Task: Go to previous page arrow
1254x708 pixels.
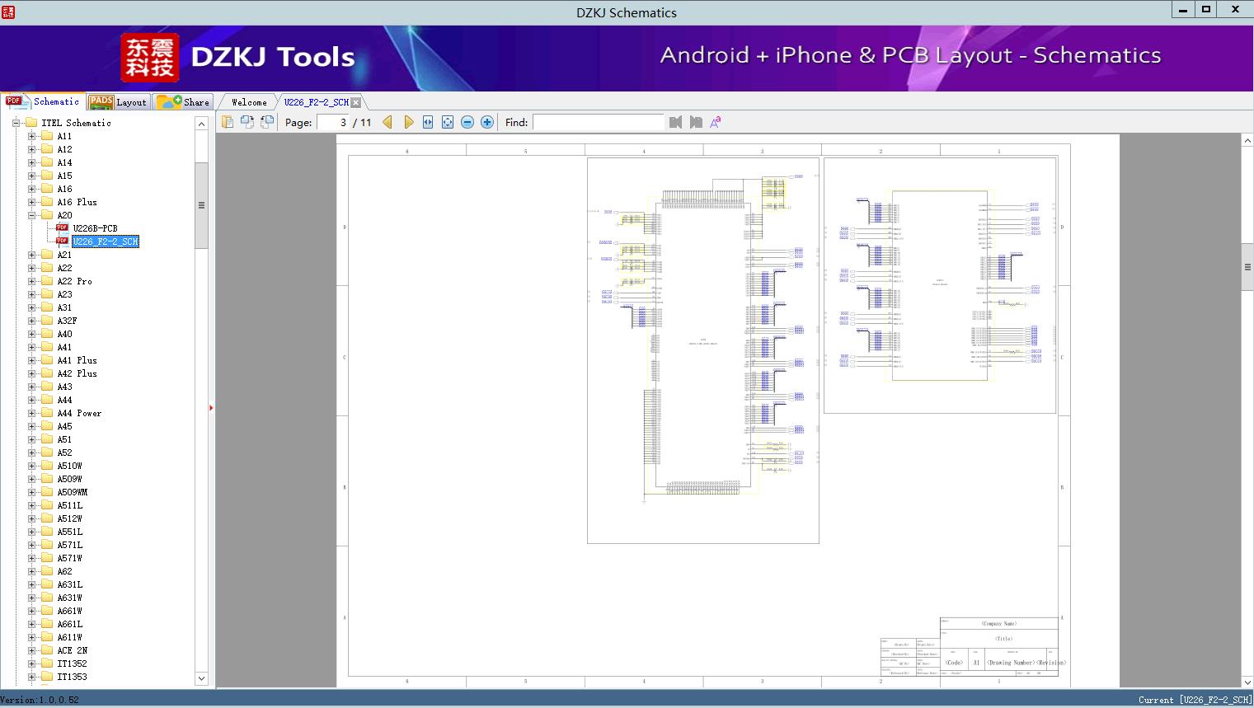Action: click(387, 122)
